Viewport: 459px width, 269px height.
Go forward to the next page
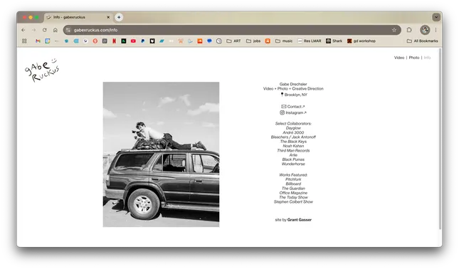point(34,30)
